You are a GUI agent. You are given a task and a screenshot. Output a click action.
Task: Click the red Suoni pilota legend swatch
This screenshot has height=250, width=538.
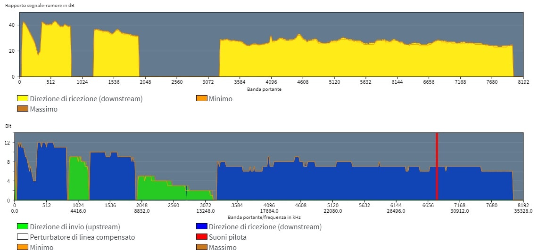point(201,237)
